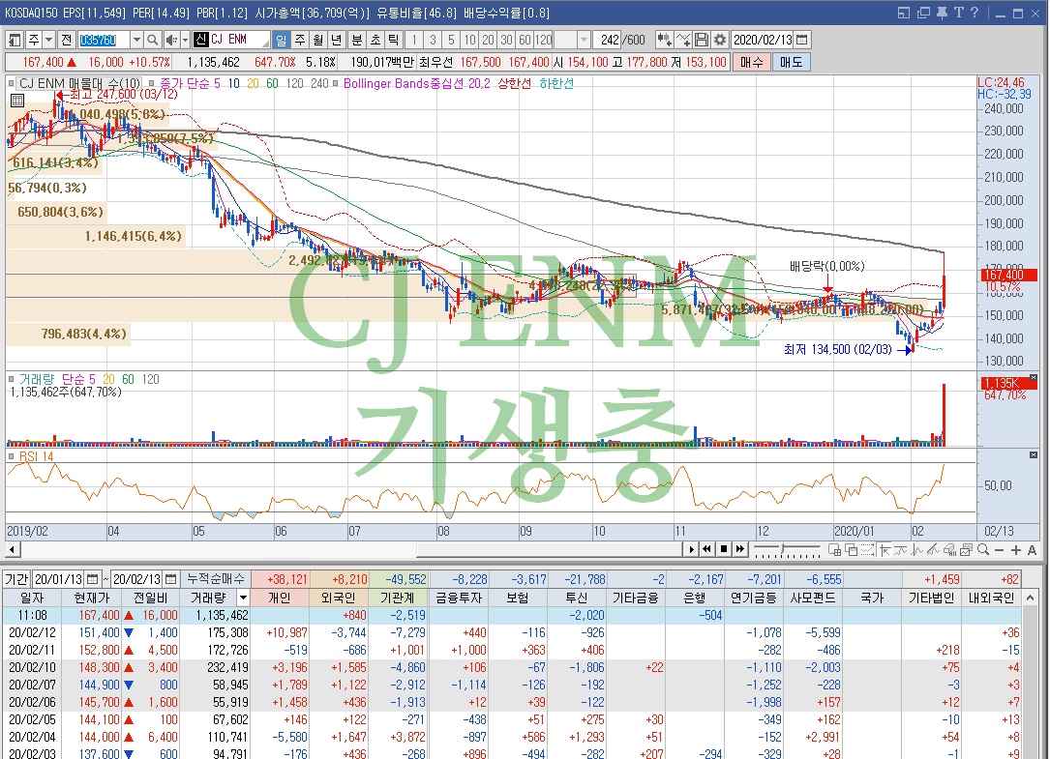Open help with the ? icon

[975, 13]
